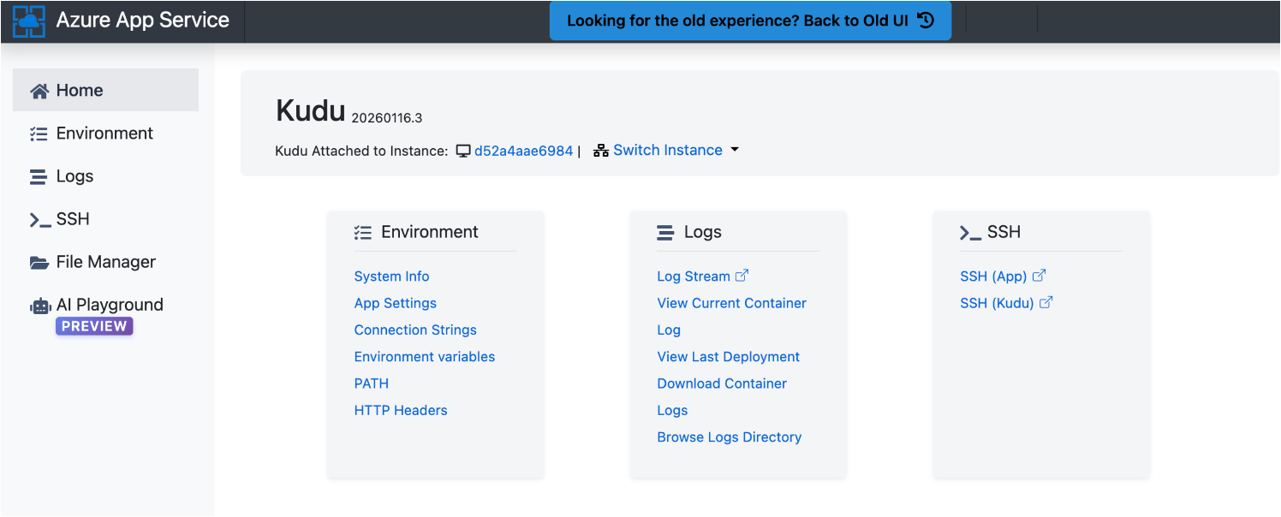Open the App Settings link
Image resolution: width=1281 pixels, height=517 pixels.
395,303
